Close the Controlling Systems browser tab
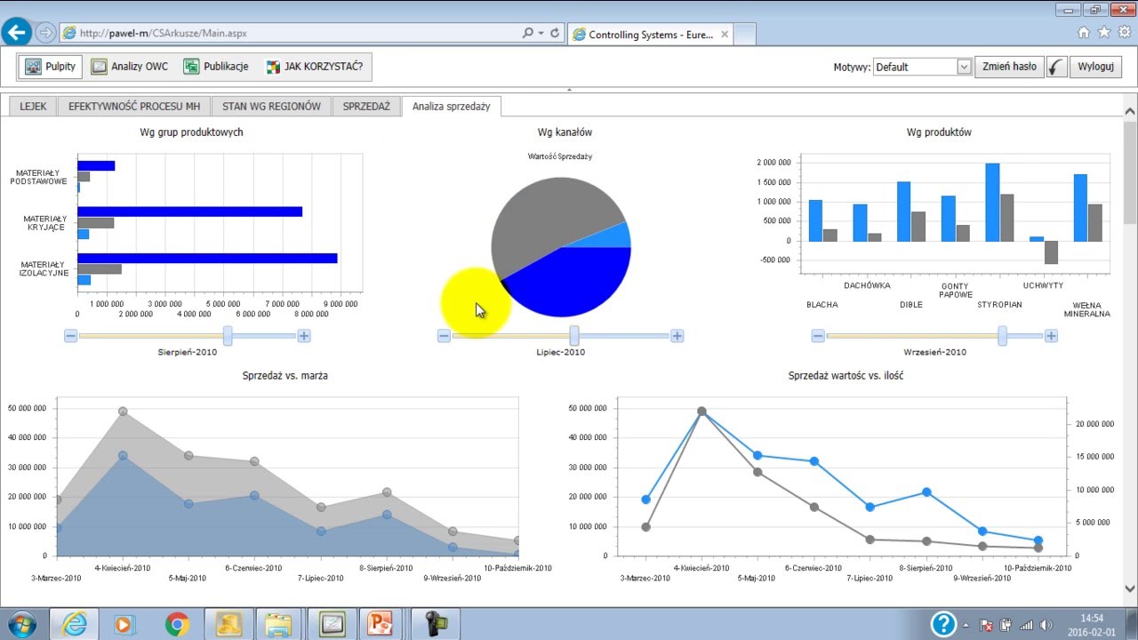1138x640 pixels. pos(725,35)
